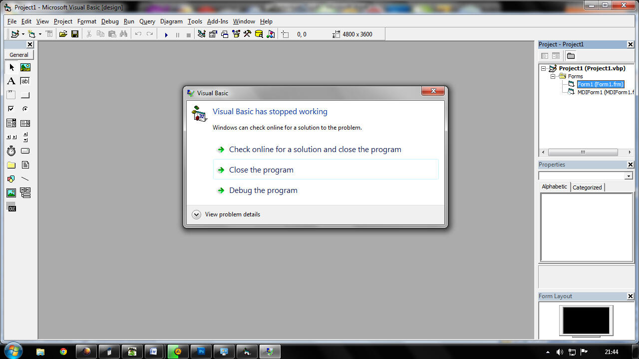Select the ListBox control in the toolbox
639x359 pixels.
(25, 123)
